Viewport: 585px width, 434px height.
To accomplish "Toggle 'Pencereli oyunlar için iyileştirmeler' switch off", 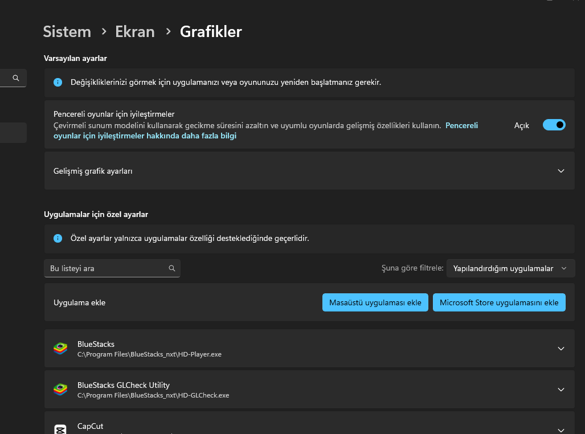I will coord(554,125).
